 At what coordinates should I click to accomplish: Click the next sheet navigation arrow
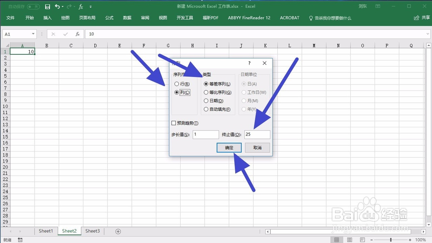click(x=20, y=231)
